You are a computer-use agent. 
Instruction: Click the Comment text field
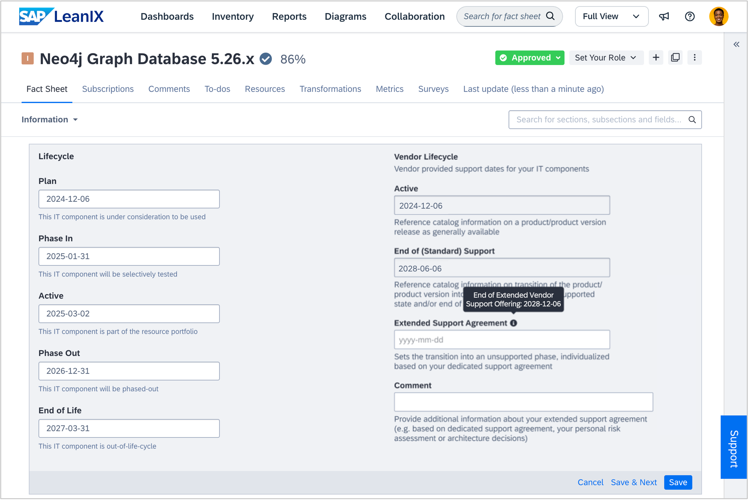523,402
